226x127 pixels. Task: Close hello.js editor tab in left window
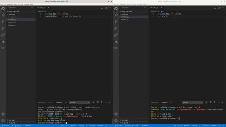pyautogui.click(x=49, y=8)
